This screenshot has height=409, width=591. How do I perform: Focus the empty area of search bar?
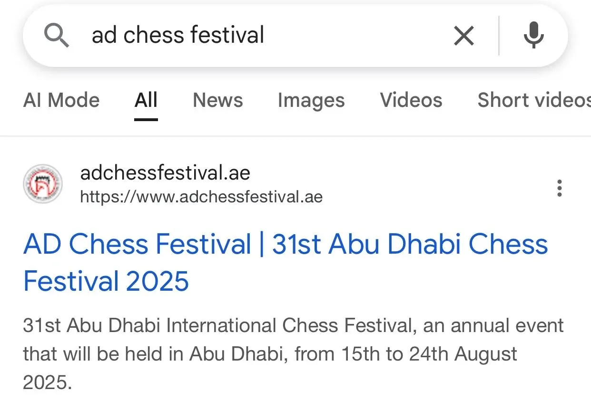pos(357,36)
